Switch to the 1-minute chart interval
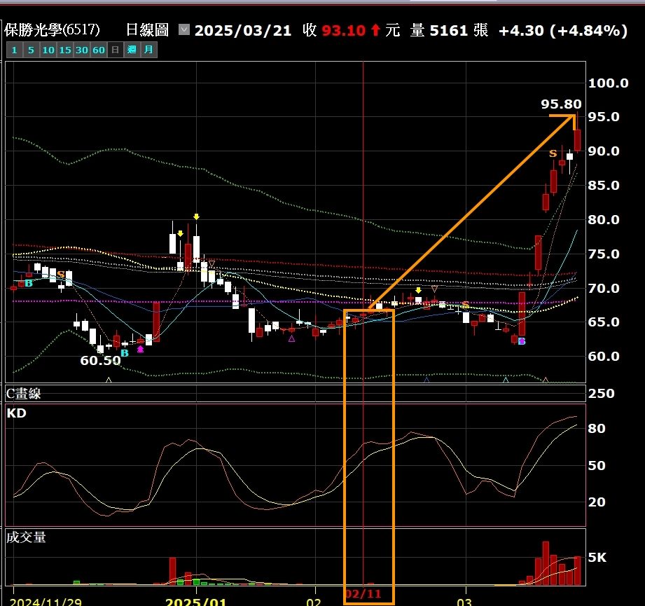 point(13,50)
